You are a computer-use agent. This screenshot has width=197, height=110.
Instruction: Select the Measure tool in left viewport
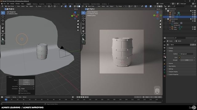(3, 39)
